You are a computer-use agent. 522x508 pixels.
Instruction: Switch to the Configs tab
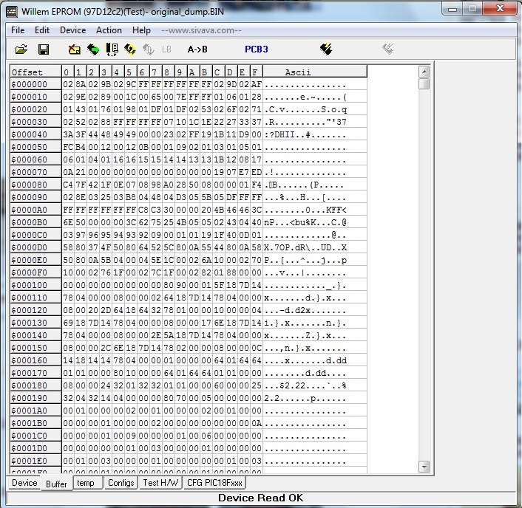(120, 483)
